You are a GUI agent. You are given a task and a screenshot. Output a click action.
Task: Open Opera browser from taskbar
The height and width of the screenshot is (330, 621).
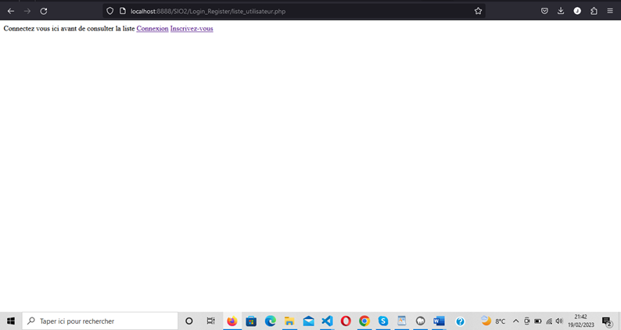pyautogui.click(x=346, y=321)
